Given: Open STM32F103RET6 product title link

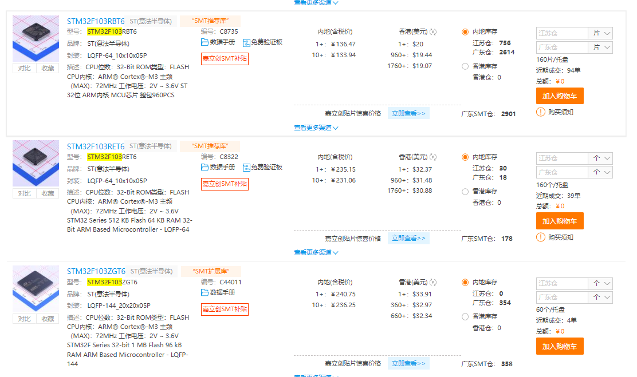Looking at the screenshot, I should [x=96, y=146].
